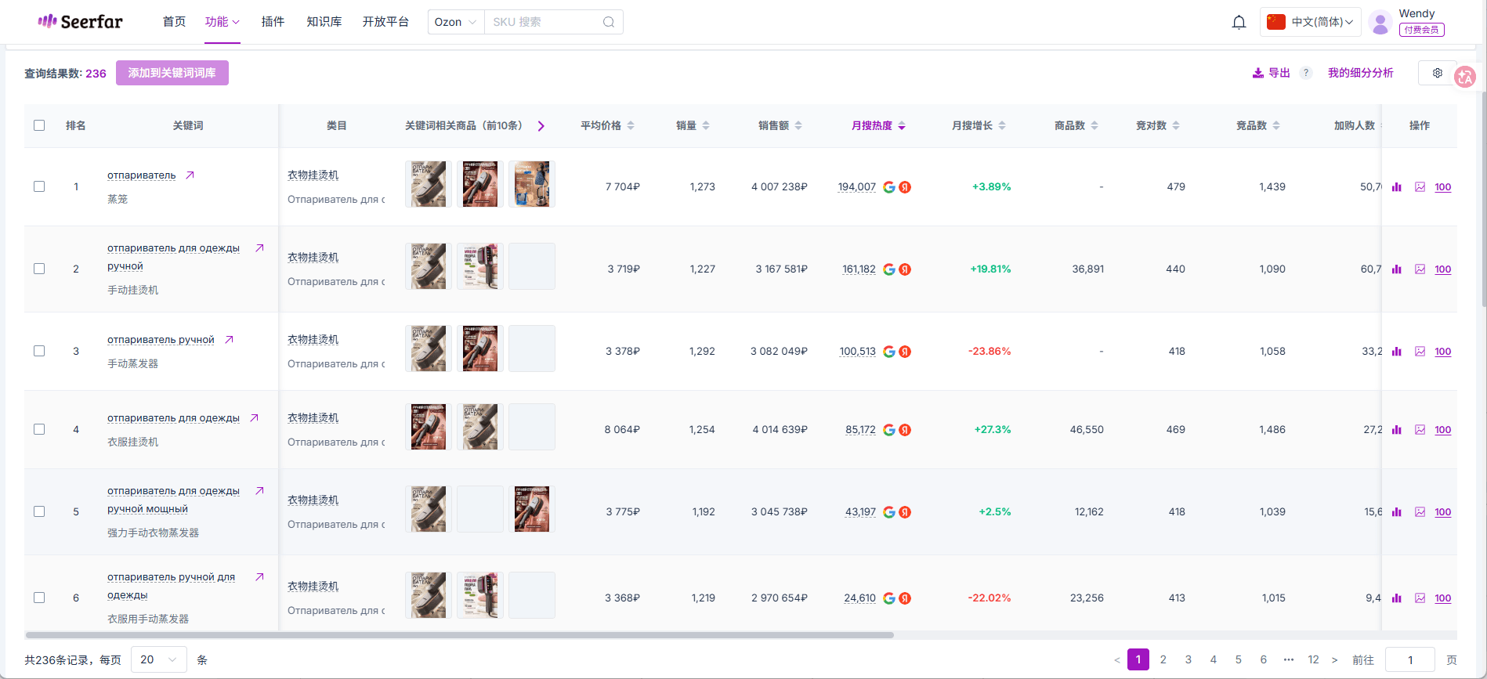Click Yandex icon in row 2
Image resolution: width=1487 pixels, height=679 pixels.
905,269
